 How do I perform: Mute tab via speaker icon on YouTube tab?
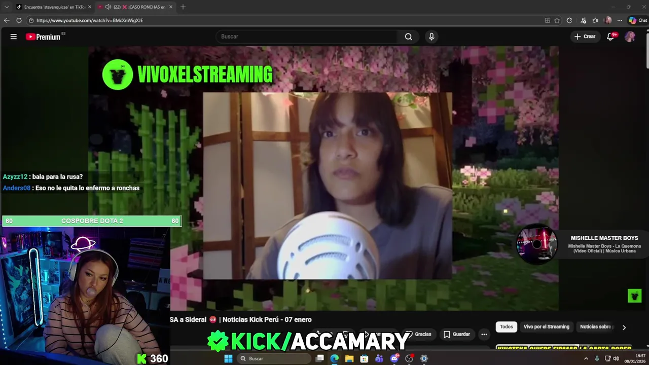108,7
